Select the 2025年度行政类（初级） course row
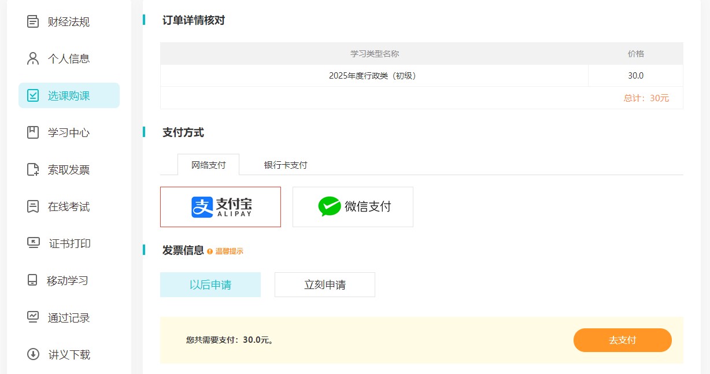710x374 pixels. (374, 75)
